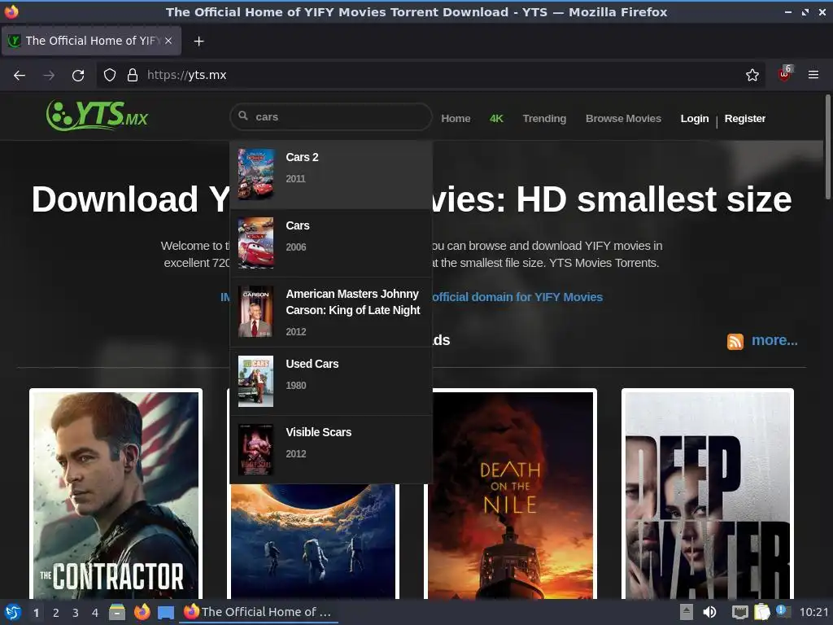
Task: Click the Cars 2 poster thumbnail
Action: click(x=256, y=174)
